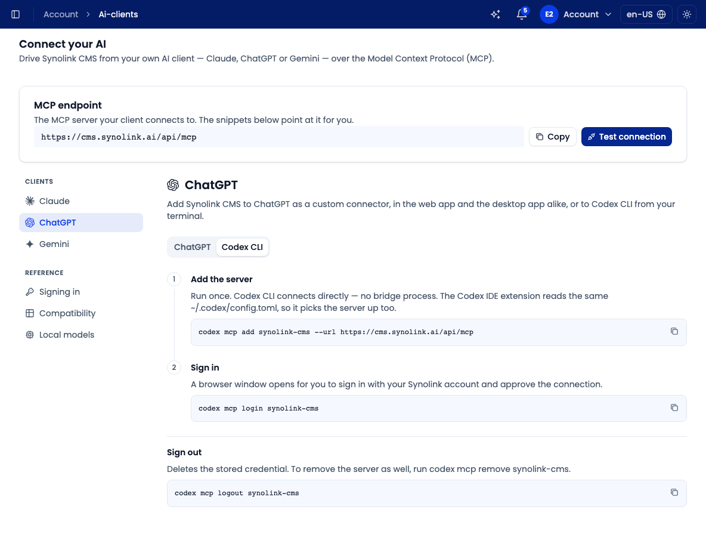Toggle the light/dark theme sun icon

pyautogui.click(x=687, y=14)
